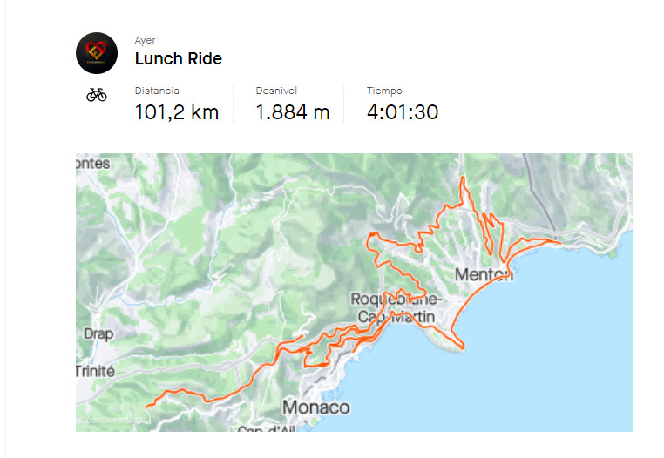Viewport: 664px width, 458px height.
Task: Click the Drap town label on map
Action: click(98, 334)
